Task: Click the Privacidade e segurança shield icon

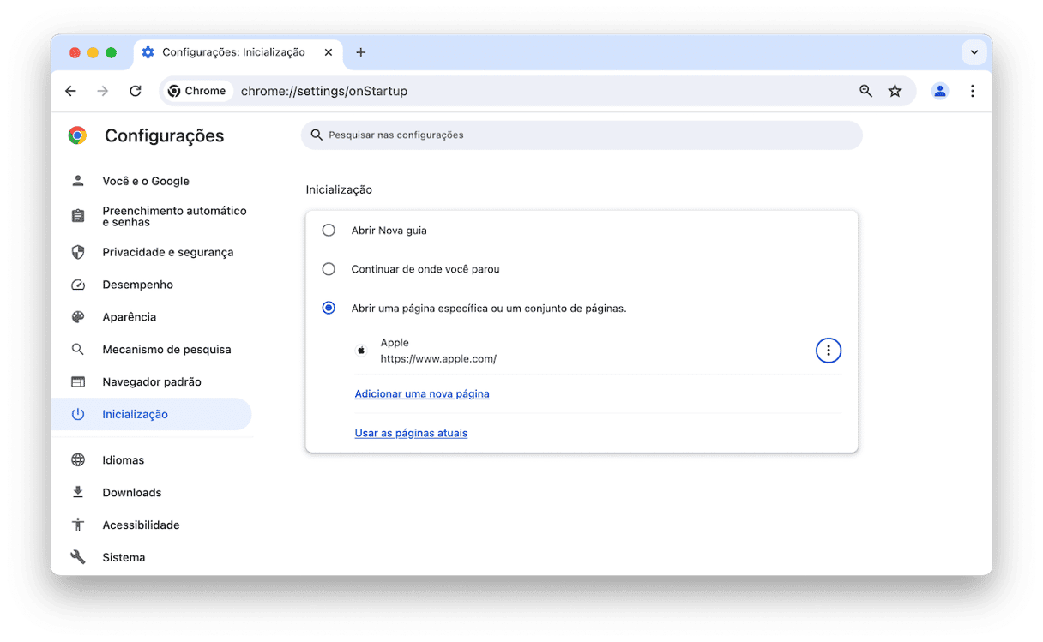Action: point(78,252)
